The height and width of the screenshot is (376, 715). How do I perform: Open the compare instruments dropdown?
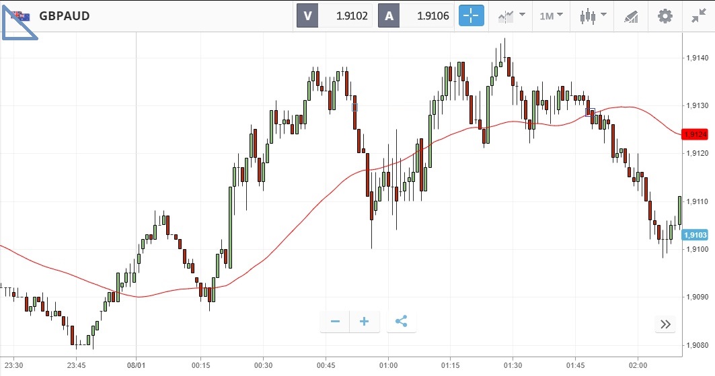pos(511,16)
